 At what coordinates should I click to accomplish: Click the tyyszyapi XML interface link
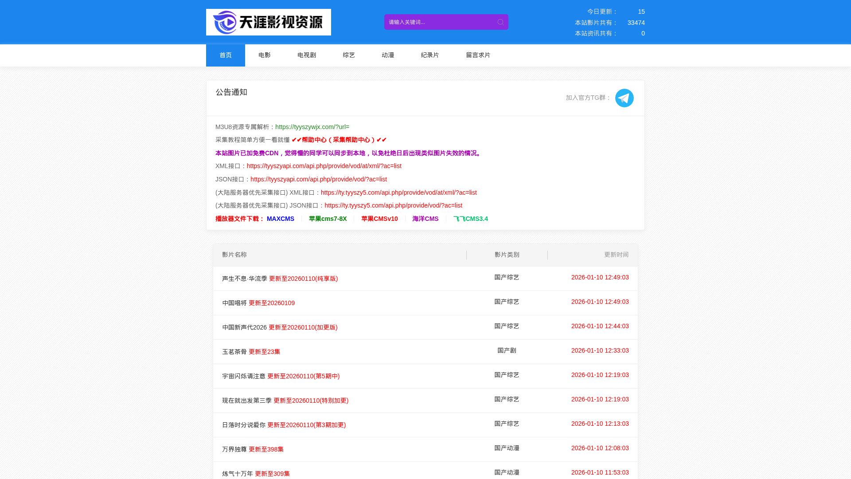pos(324,166)
